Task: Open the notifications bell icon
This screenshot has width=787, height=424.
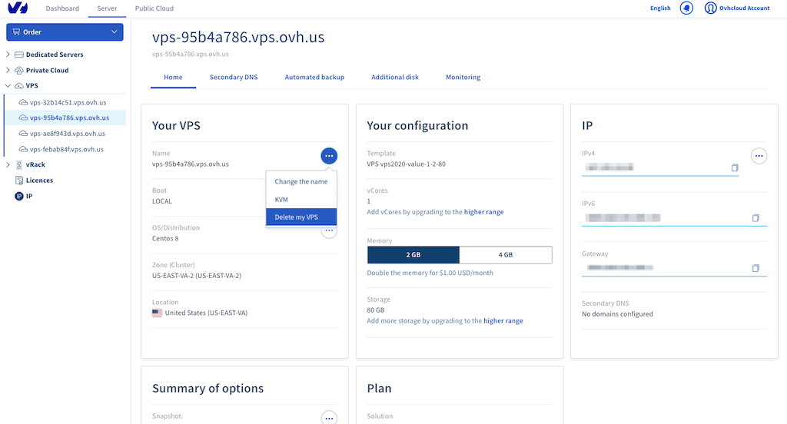Action: (686, 8)
